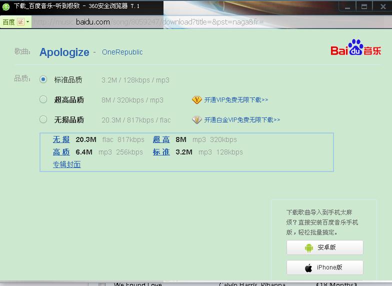The image size is (392, 286).
Task: Click the 证 certificate badge in address bar
Action: [x=20, y=22]
